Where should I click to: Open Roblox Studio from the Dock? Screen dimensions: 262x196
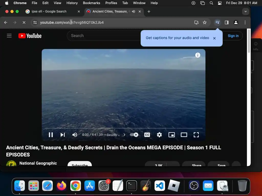pyautogui.click(x=174, y=186)
